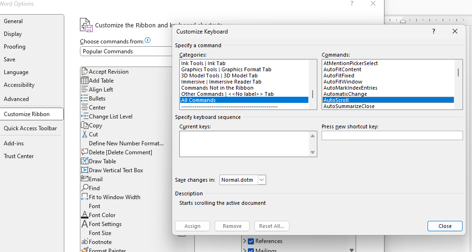472x252 pixels.
Task: Open the Language options page
Action: (32, 72)
